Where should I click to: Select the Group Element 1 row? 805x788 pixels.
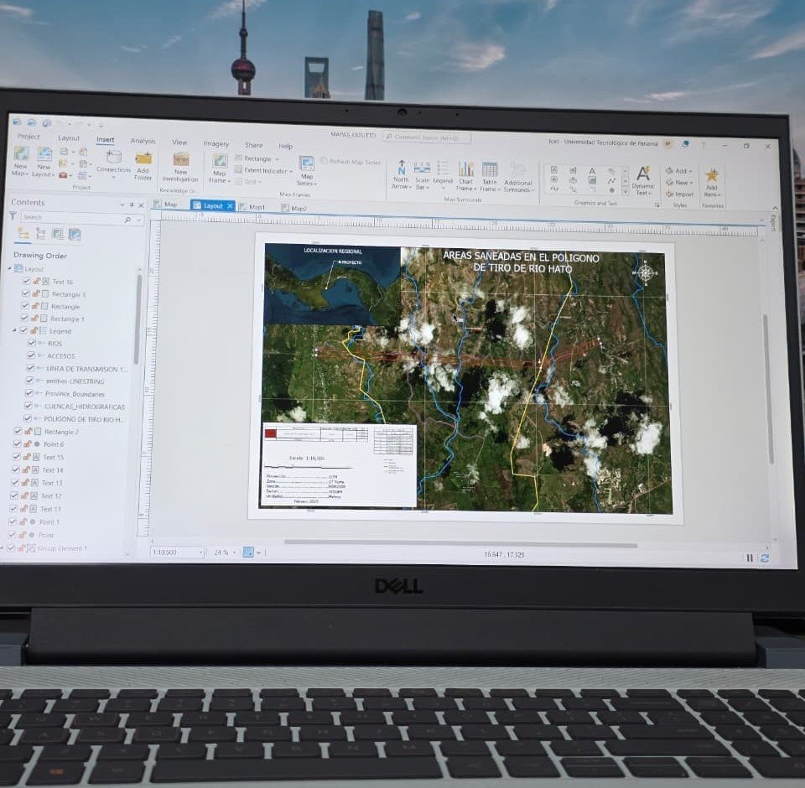[x=65, y=548]
